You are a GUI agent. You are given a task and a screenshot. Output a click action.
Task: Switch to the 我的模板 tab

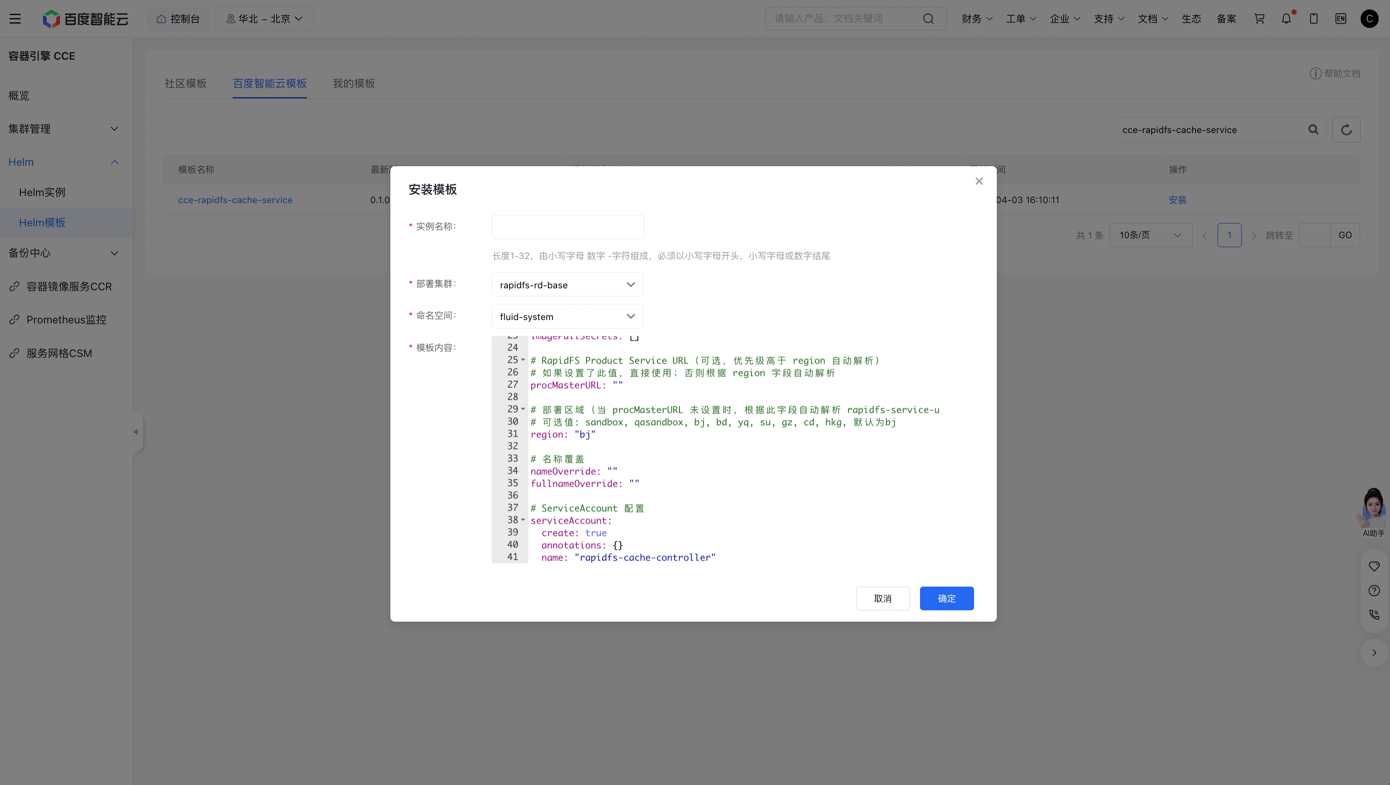pos(354,84)
